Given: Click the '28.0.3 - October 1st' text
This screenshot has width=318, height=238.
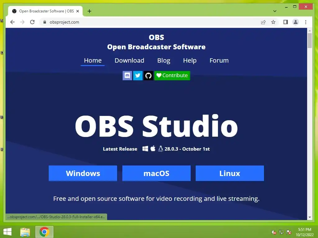Looking at the screenshot, I should tap(187, 149).
